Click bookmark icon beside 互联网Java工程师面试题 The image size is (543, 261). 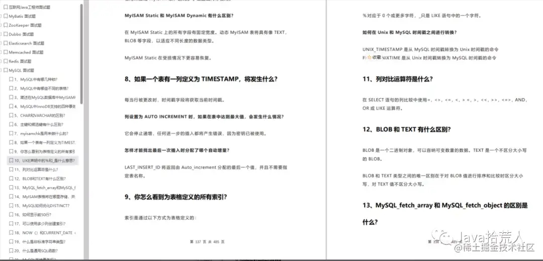click(x=6, y=7)
